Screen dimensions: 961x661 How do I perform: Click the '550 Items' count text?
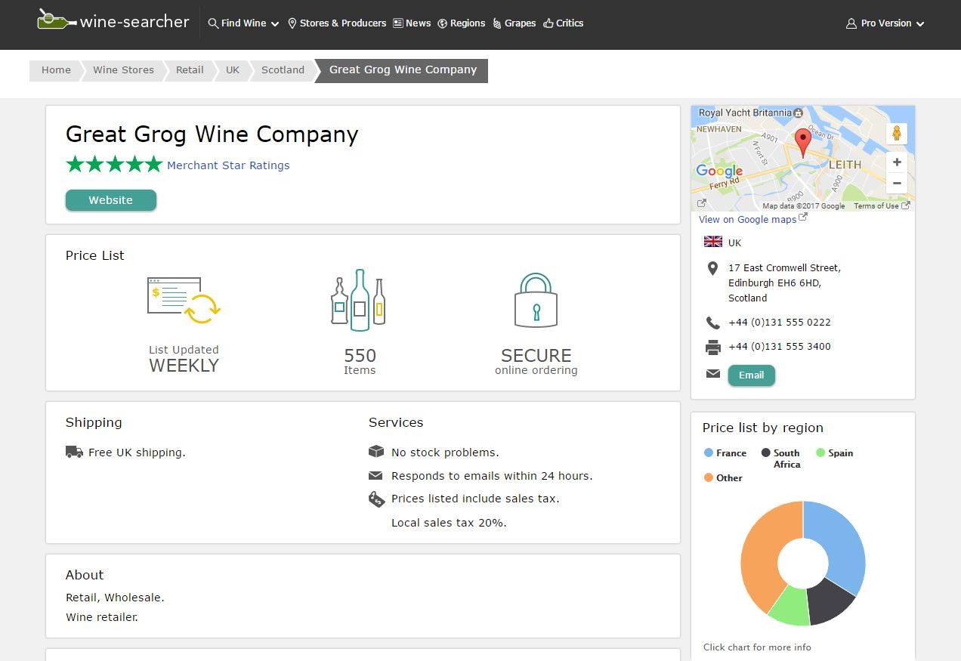pos(360,361)
